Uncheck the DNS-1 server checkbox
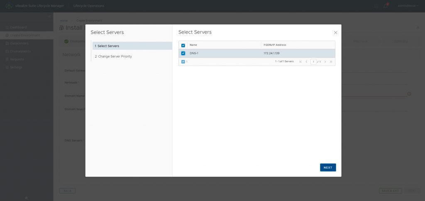 (183, 53)
